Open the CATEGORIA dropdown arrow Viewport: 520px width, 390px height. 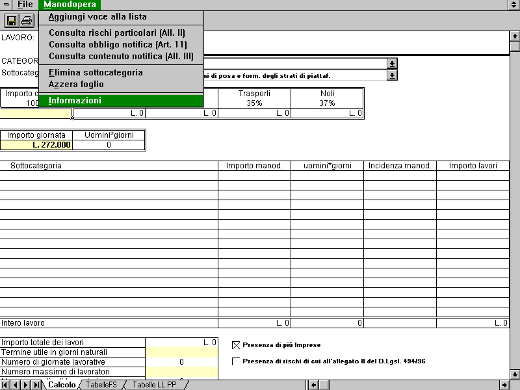pos(392,63)
